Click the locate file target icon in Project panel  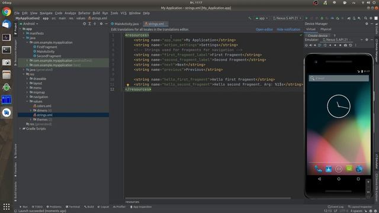coord(84,24)
